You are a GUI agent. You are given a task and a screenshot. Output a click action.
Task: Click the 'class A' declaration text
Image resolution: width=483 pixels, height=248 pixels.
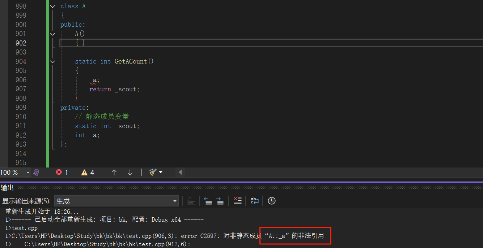(x=73, y=6)
